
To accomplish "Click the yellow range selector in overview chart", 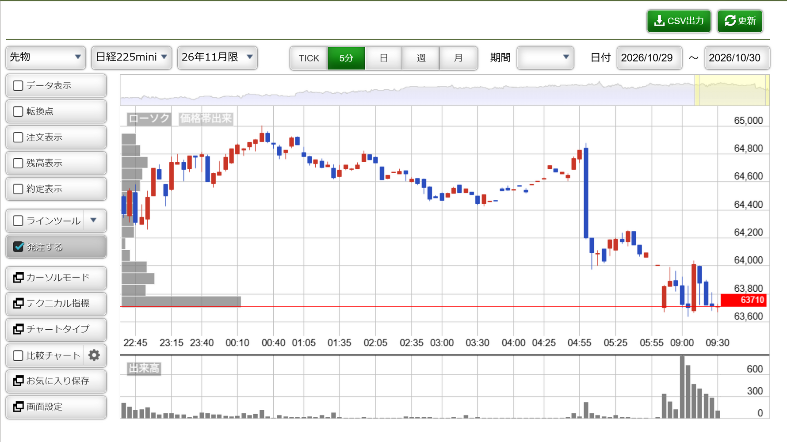I will (x=732, y=90).
